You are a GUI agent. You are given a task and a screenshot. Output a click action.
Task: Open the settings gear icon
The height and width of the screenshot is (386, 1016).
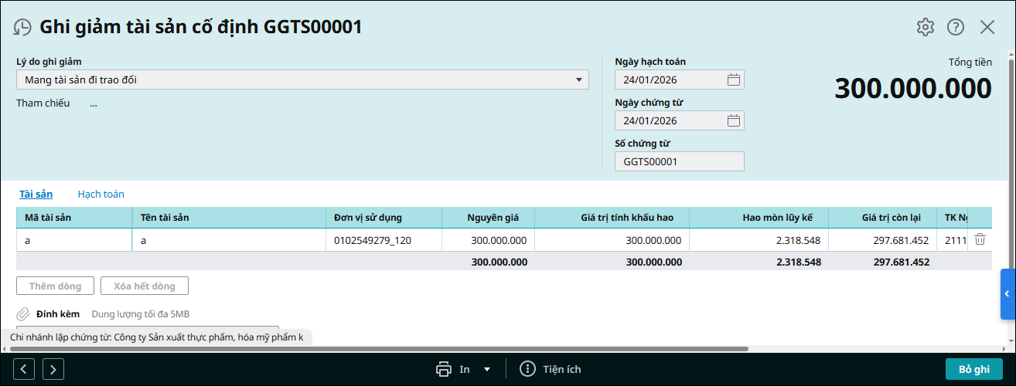click(925, 27)
